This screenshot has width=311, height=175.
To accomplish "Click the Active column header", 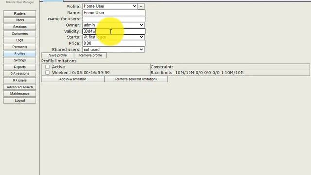I will pos(101,67).
